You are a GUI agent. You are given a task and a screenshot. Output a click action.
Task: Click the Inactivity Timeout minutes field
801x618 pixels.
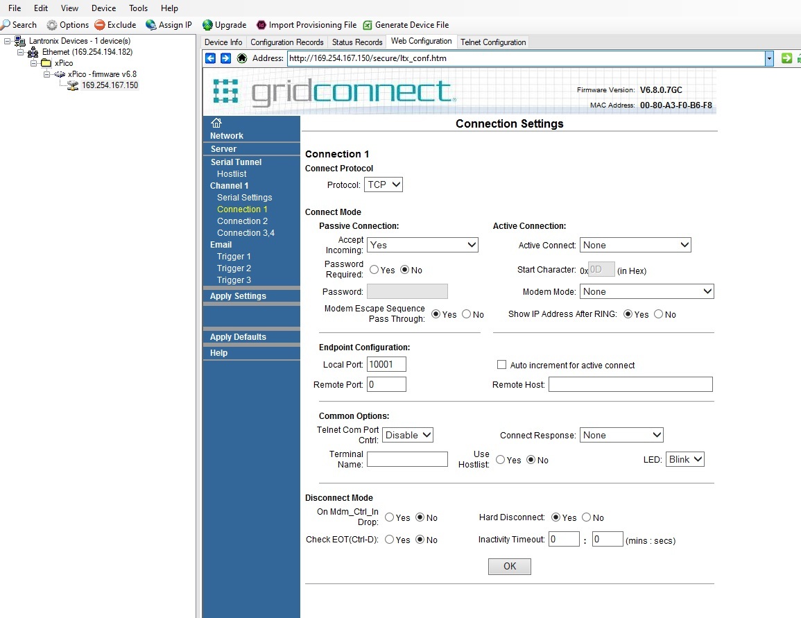[x=564, y=539]
